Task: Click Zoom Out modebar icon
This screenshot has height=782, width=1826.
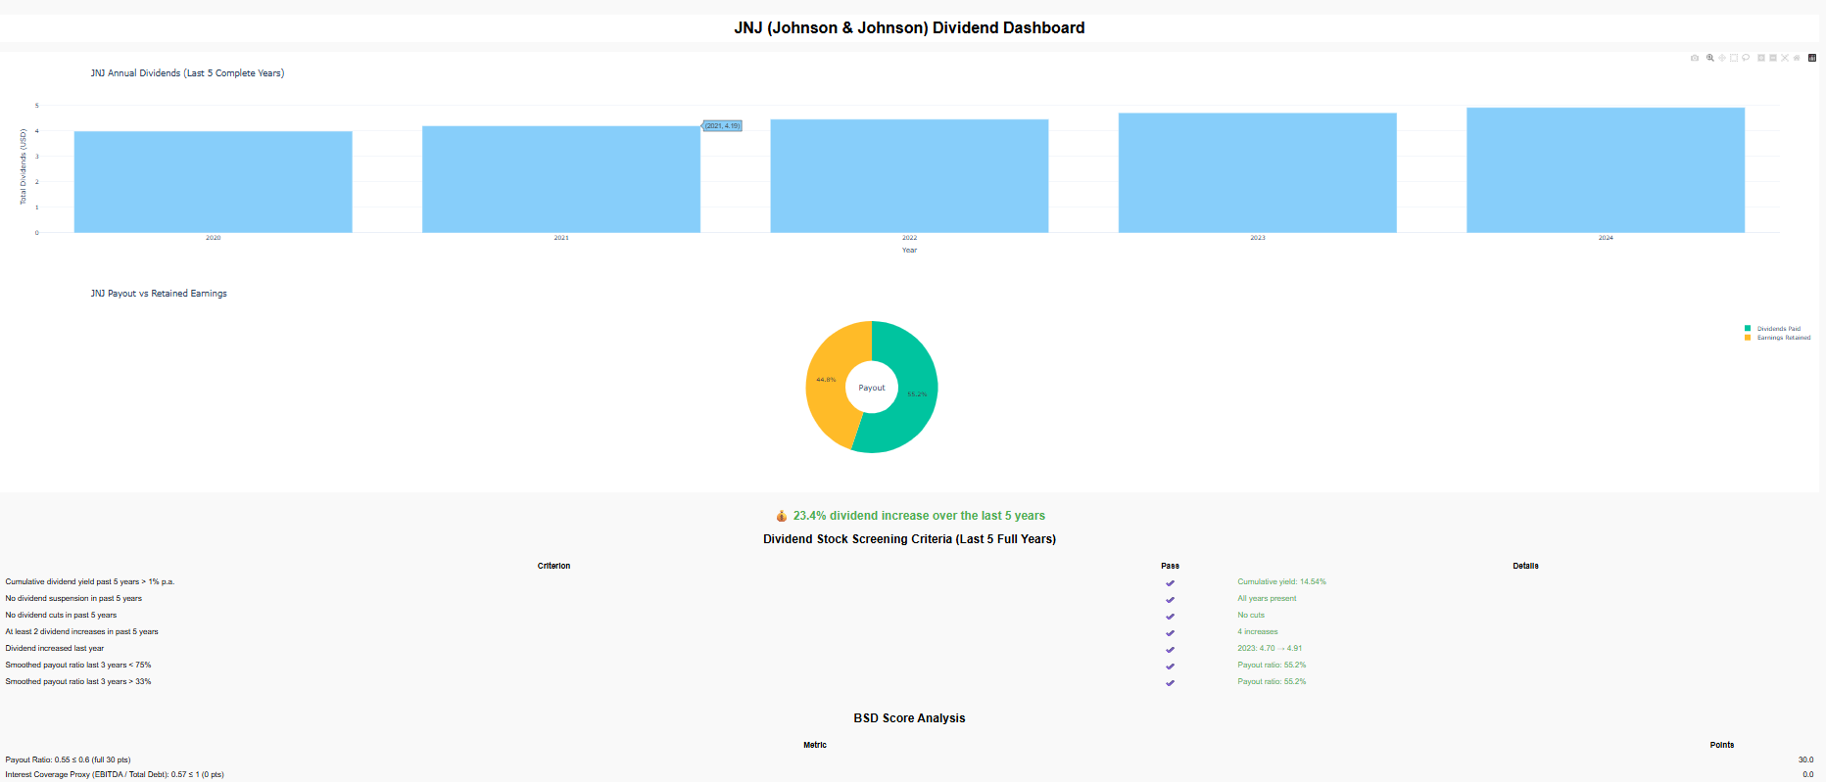Action: [x=1773, y=58]
